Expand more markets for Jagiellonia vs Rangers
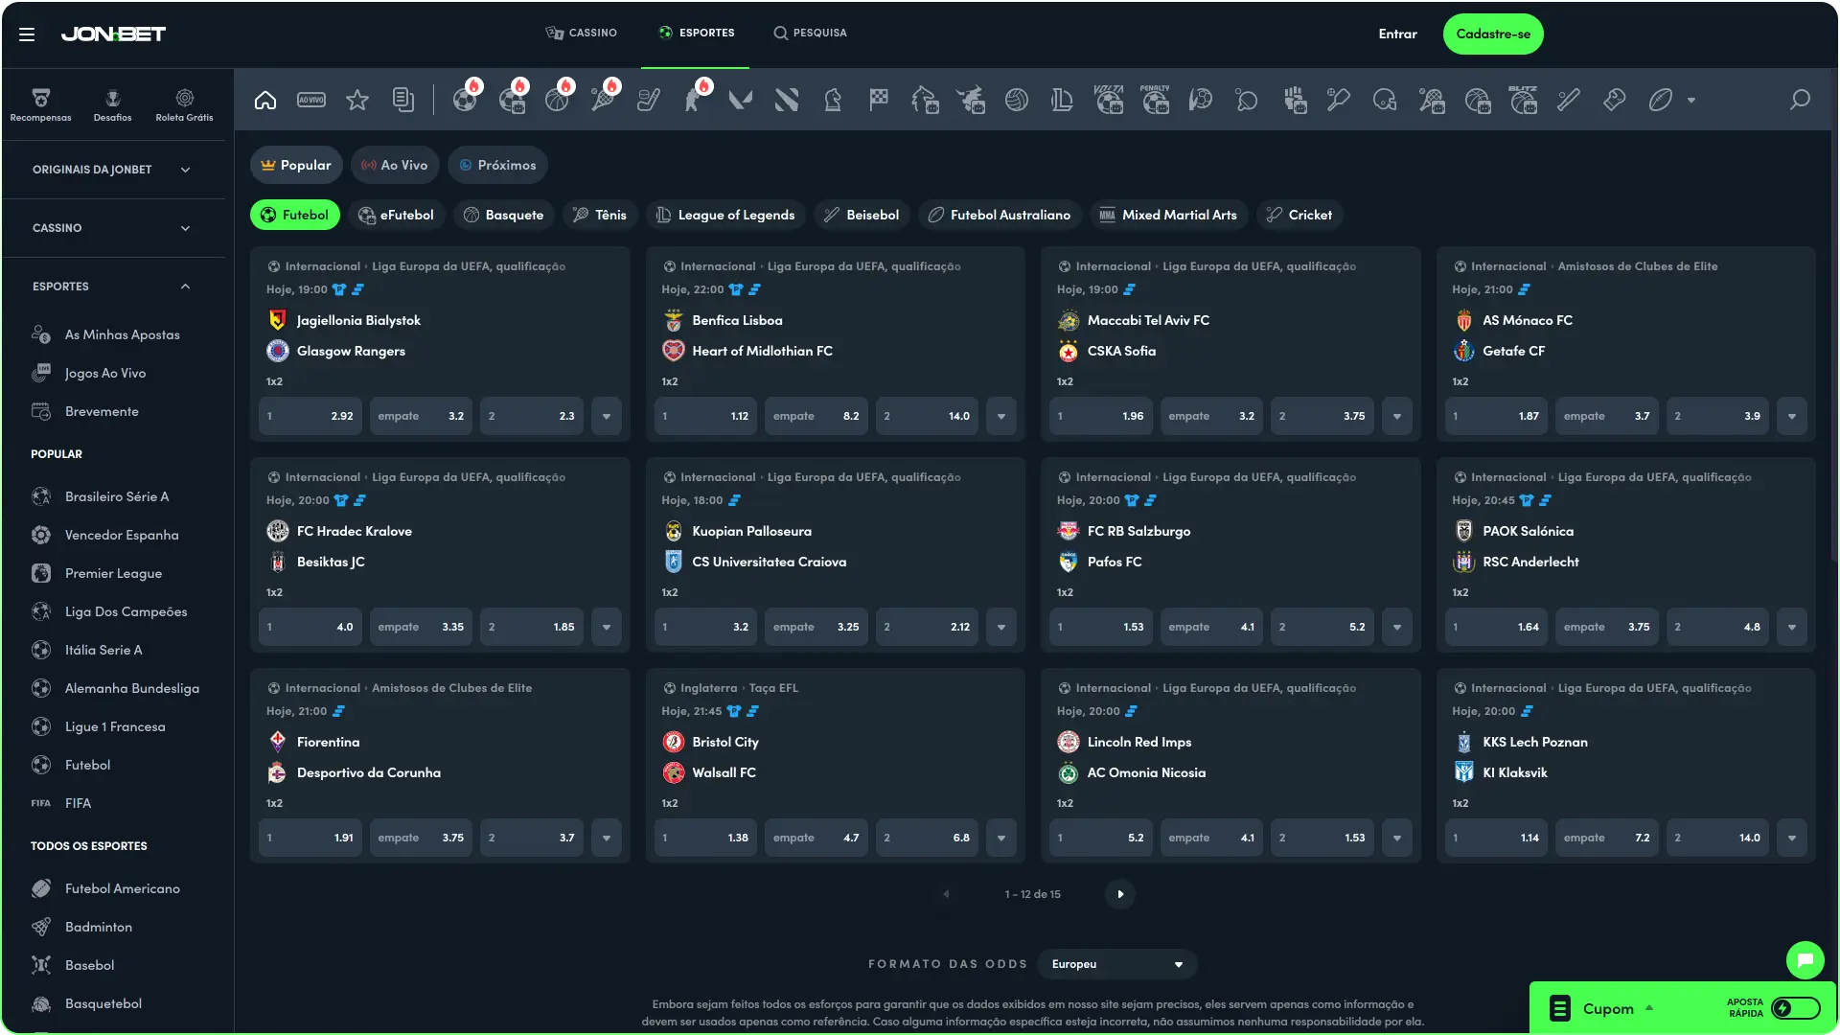The height and width of the screenshot is (1035, 1840). tap(607, 416)
